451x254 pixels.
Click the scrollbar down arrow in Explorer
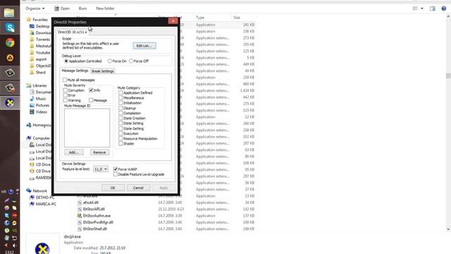448,229
